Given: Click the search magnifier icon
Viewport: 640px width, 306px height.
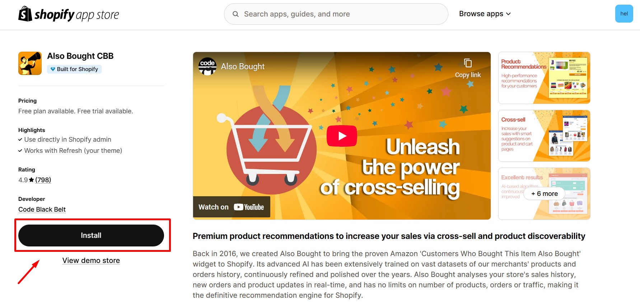Looking at the screenshot, I should [235, 14].
